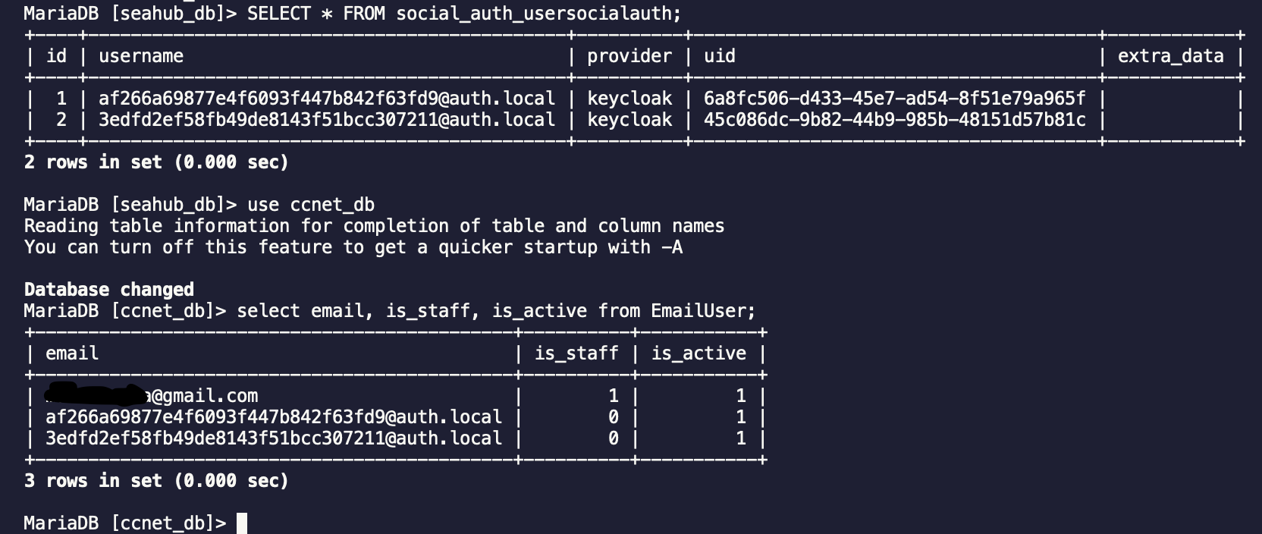Click the "is_staff" column header

(576, 353)
